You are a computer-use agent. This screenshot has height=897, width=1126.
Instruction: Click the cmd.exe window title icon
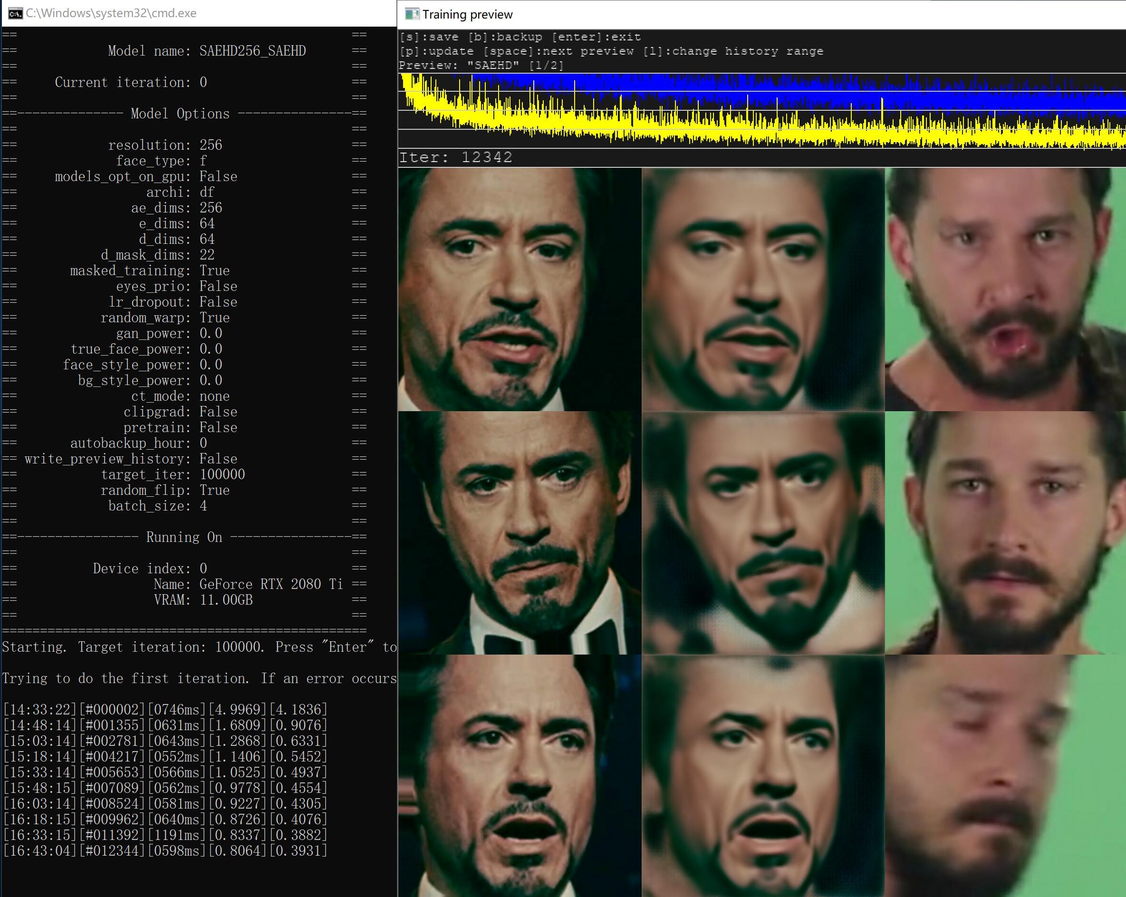[16, 13]
